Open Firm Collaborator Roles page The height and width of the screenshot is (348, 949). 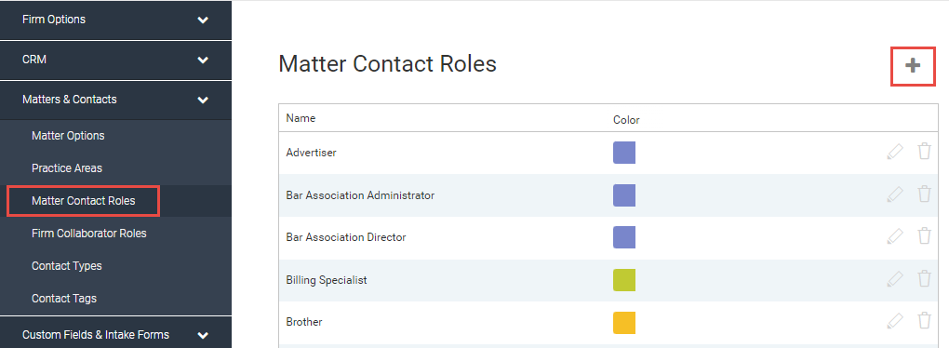click(x=89, y=233)
